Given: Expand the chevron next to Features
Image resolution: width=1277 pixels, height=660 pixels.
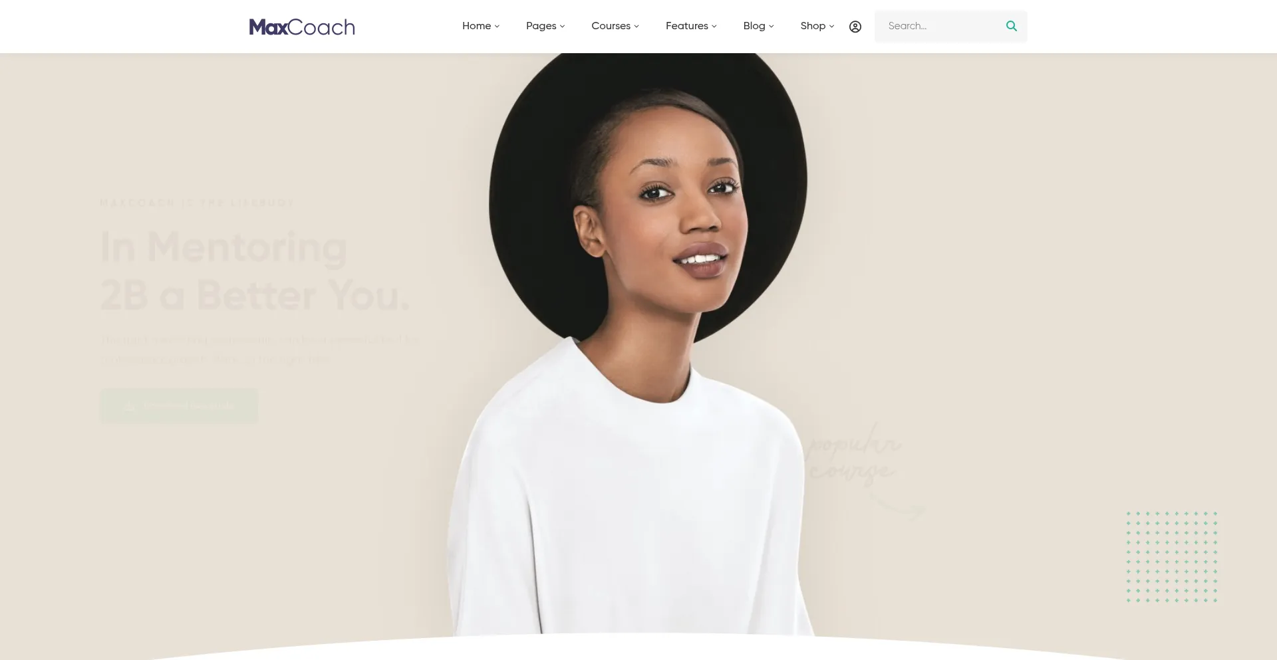Looking at the screenshot, I should click(x=714, y=27).
